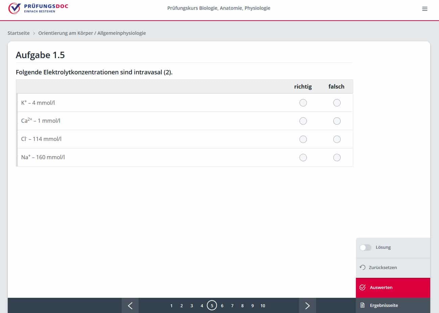Go to next question with right arrow

pyautogui.click(x=307, y=306)
